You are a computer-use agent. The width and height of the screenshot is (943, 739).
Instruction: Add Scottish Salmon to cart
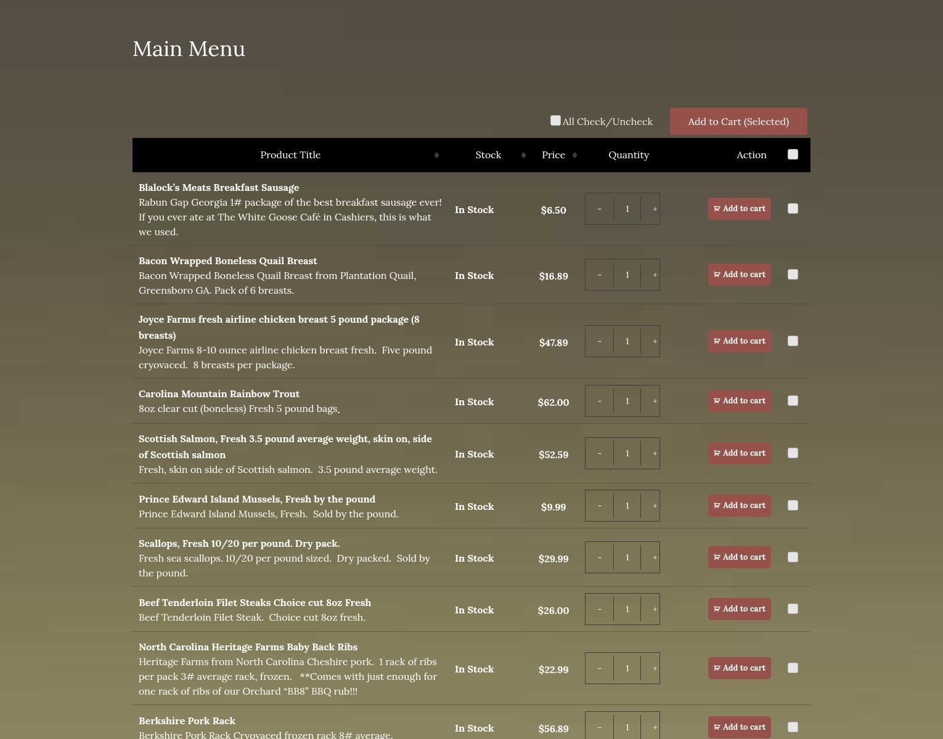(739, 453)
